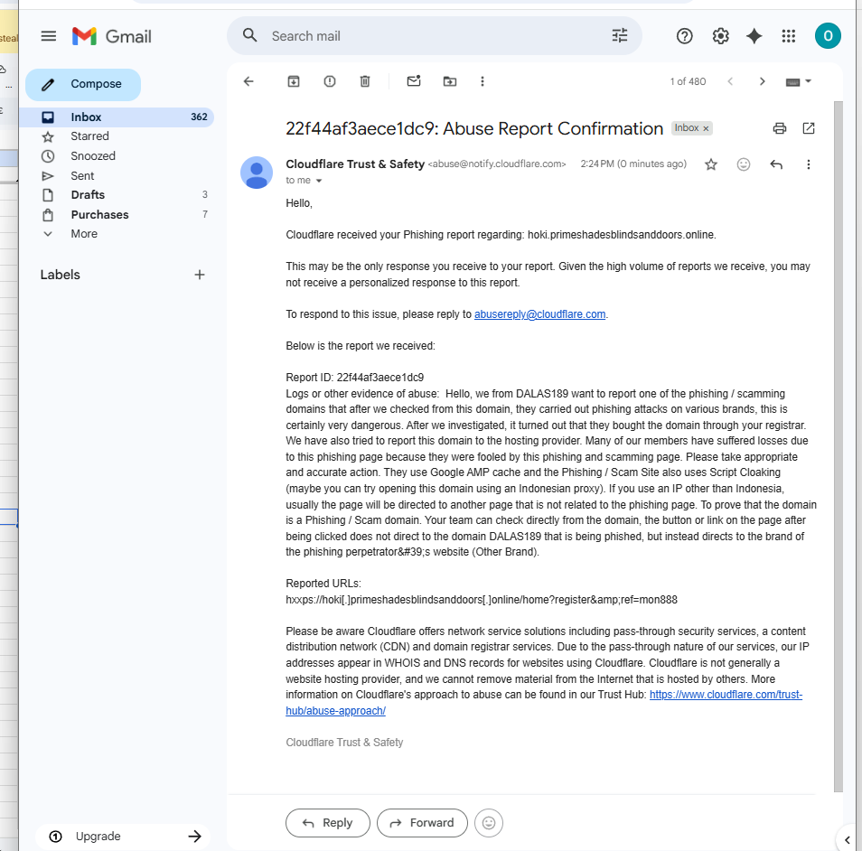Screen dimensions: 862x851
Task: Open the Settings gear icon
Action: 720,36
